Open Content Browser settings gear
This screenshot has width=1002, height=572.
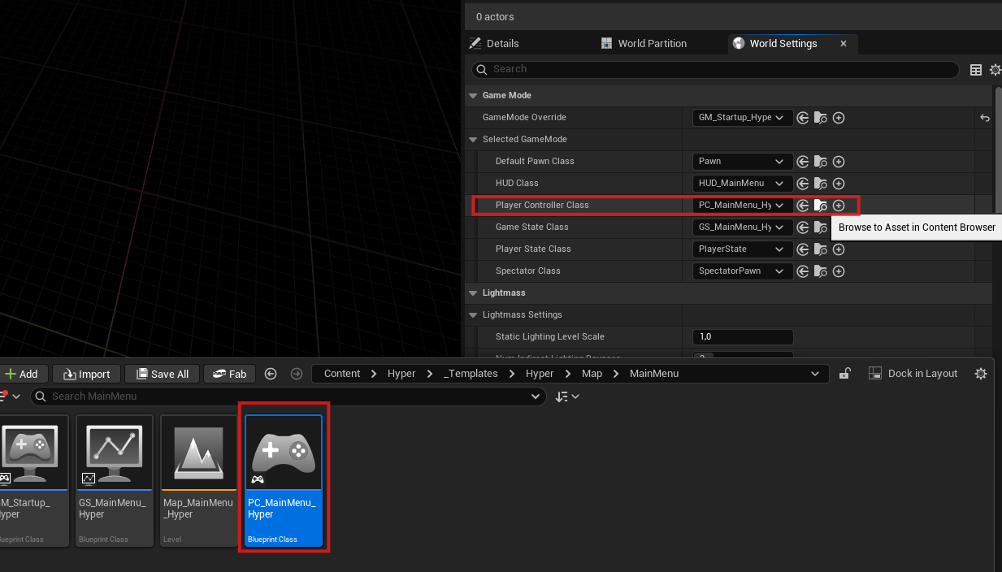(x=981, y=374)
